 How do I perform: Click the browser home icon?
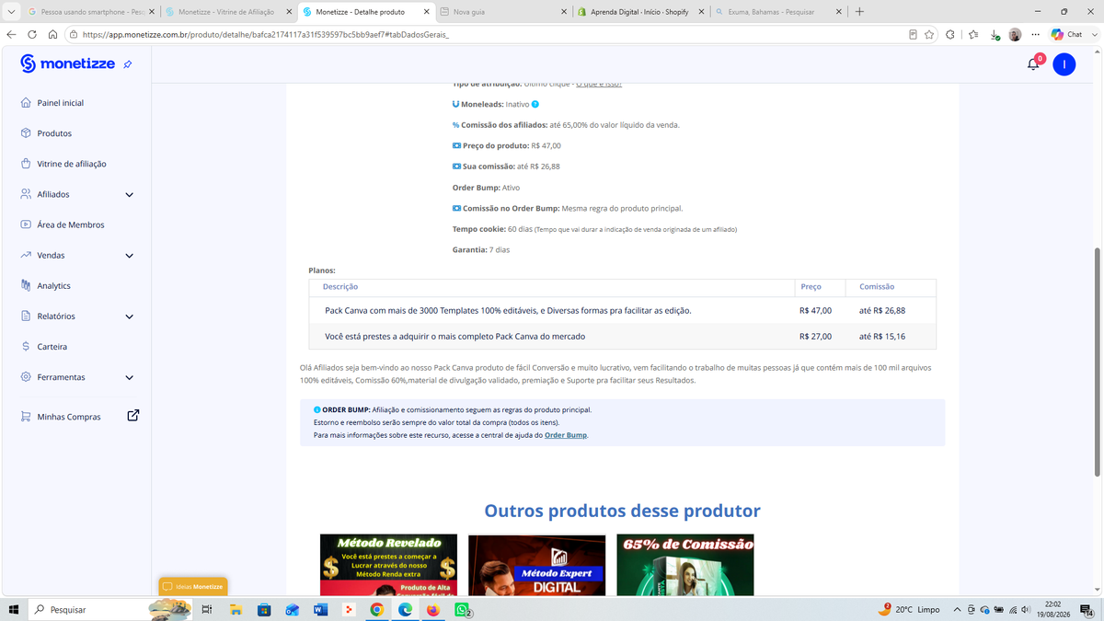coord(53,34)
